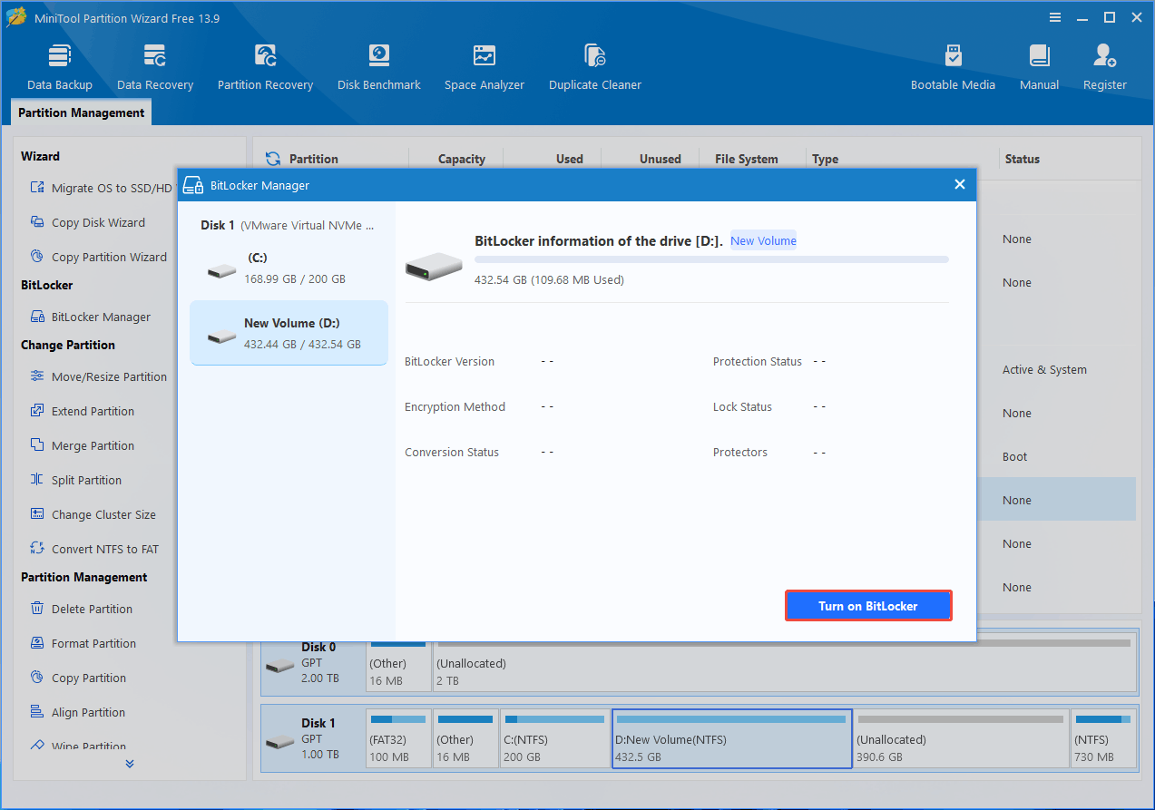Refresh the partition list
The image size is (1155, 810).
[272, 159]
